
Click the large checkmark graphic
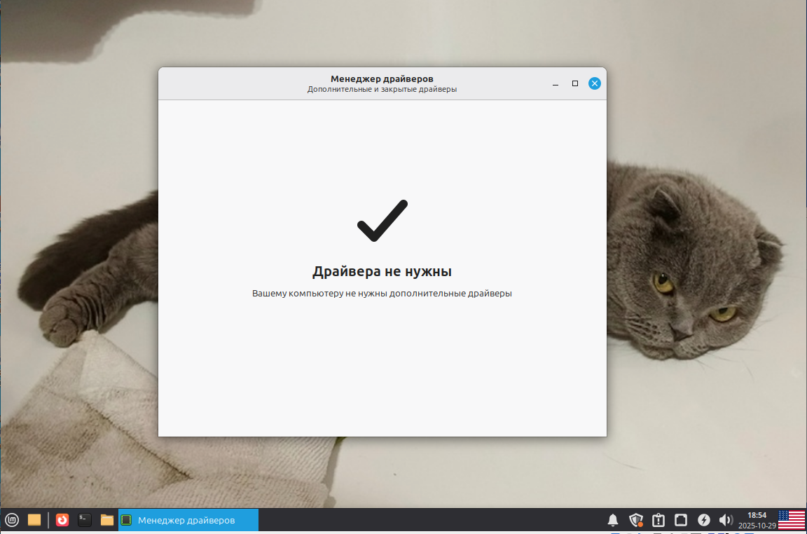(381, 220)
